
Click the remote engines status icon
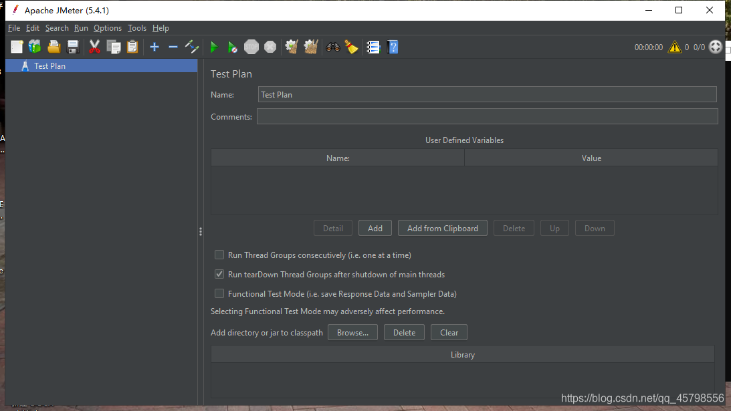pyautogui.click(x=715, y=47)
